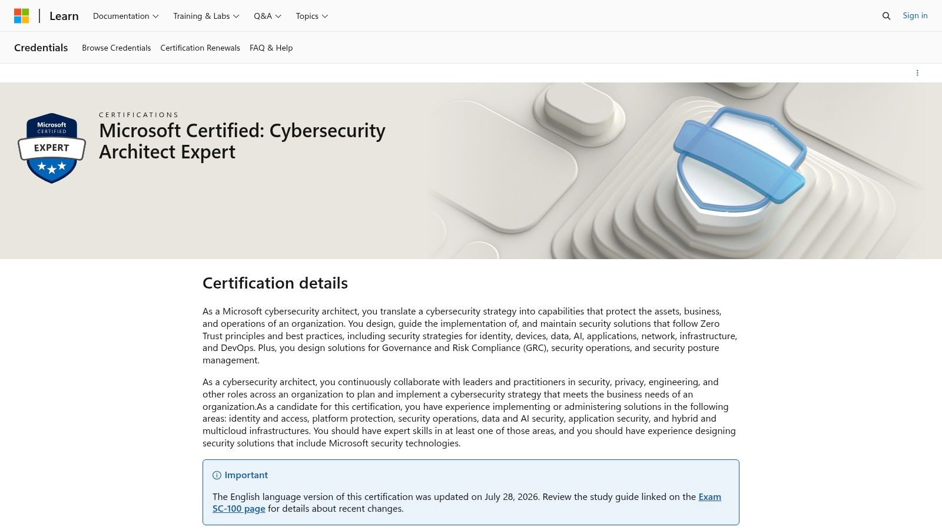Expand the Topics dropdown
This screenshot has height=530, width=942.
(x=312, y=16)
